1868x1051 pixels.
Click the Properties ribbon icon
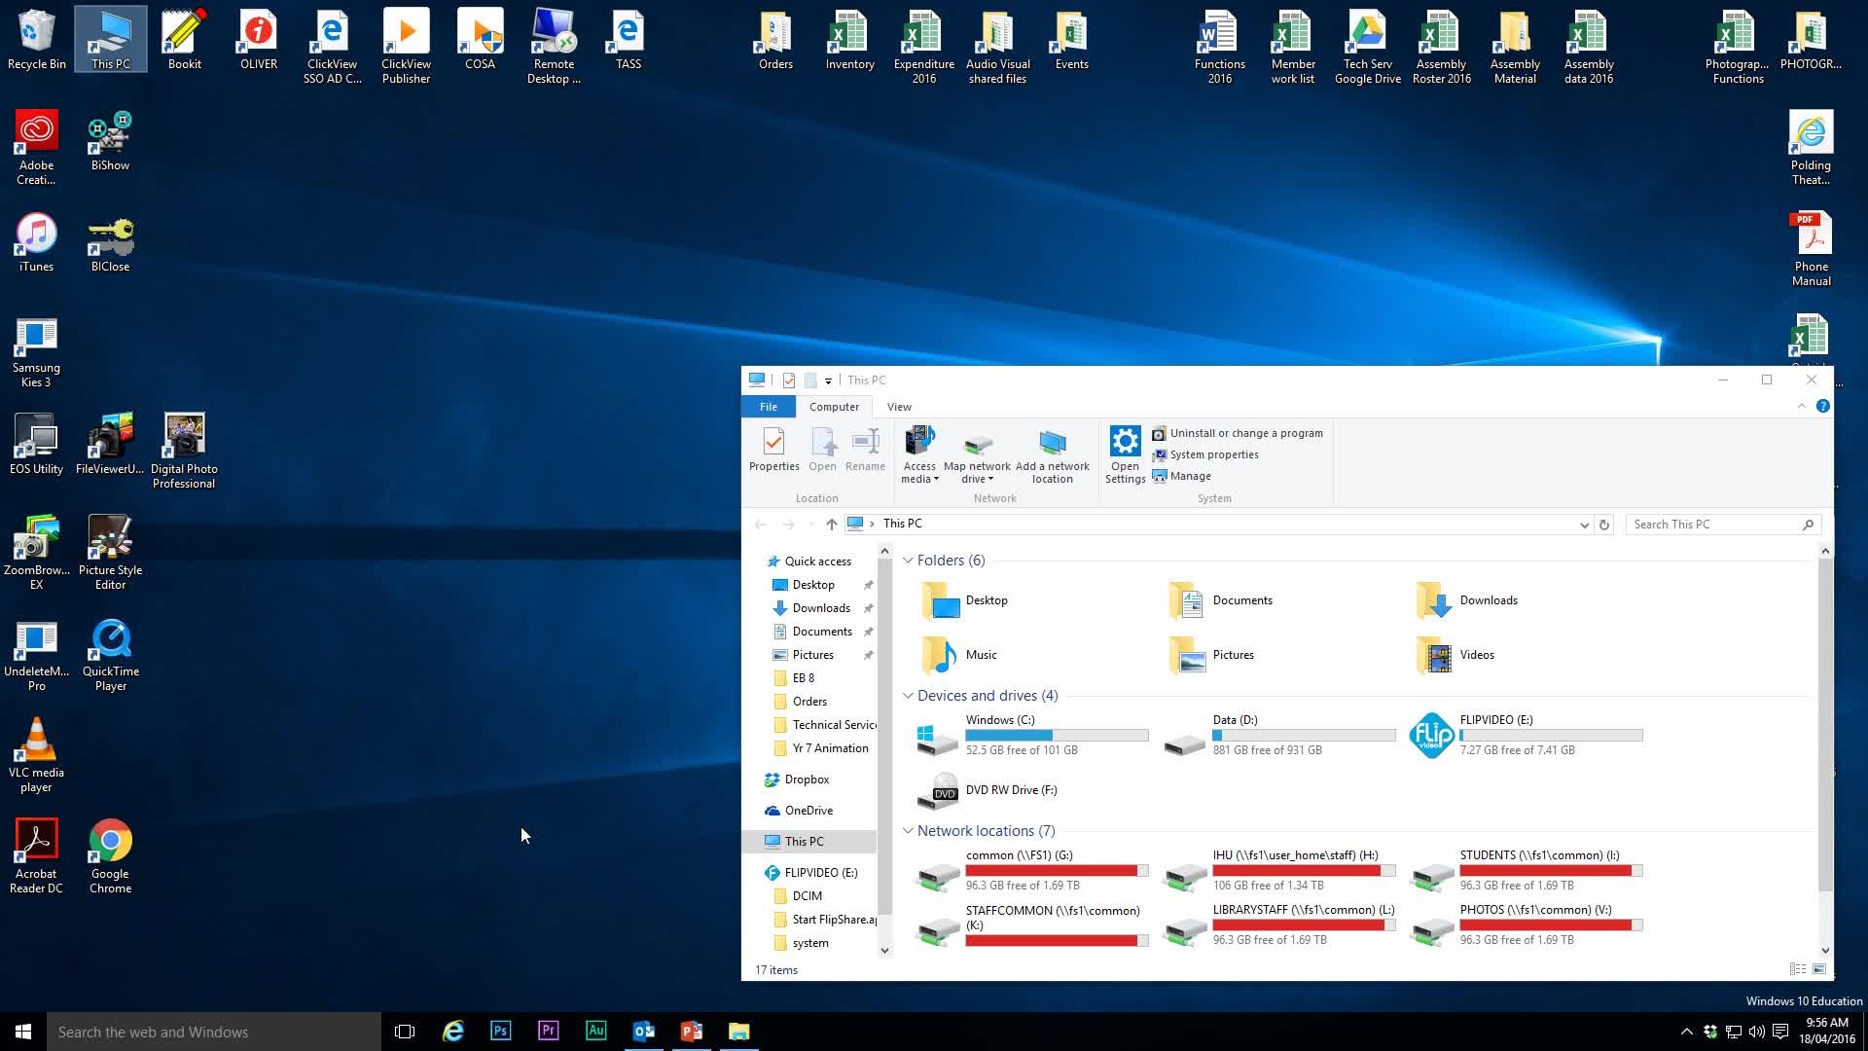click(773, 443)
